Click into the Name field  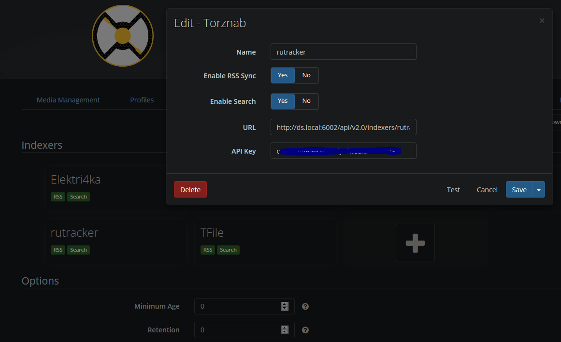[344, 52]
